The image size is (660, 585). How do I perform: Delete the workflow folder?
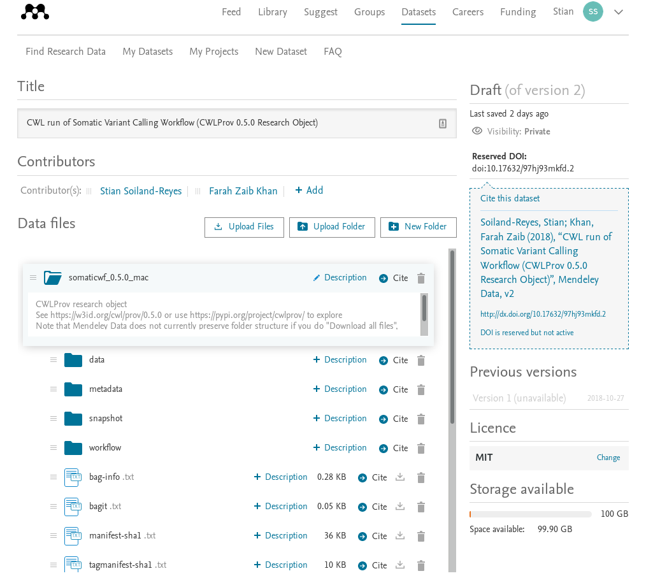(x=421, y=448)
